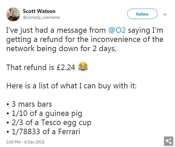
Task: Expand the tweet options chevron
Action: pos(165,14)
